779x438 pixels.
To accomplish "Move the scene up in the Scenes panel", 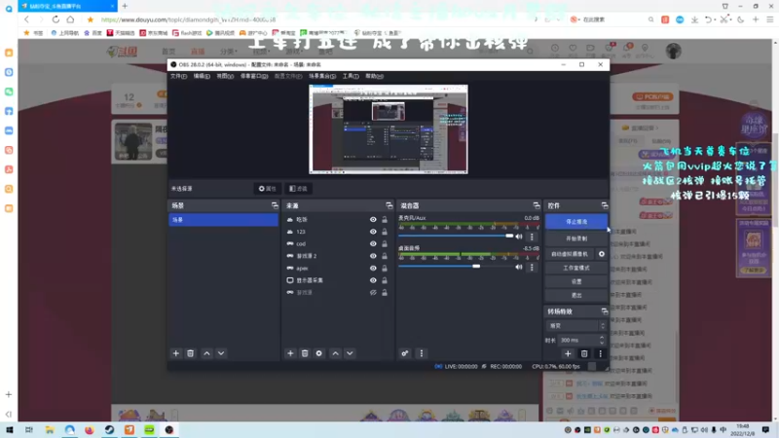I will point(206,353).
